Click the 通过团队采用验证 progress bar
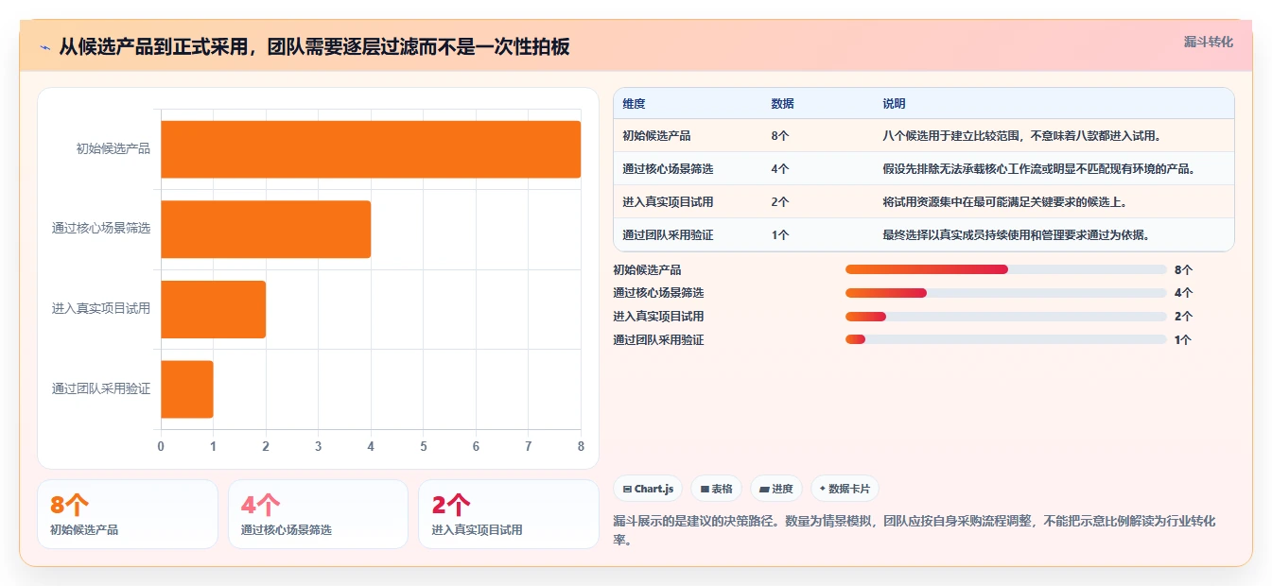The height and width of the screenshot is (586, 1272). coord(1006,339)
